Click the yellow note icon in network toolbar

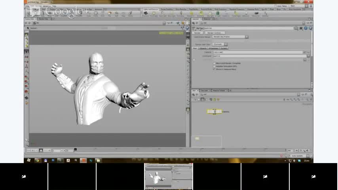pyautogui.click(x=218, y=100)
